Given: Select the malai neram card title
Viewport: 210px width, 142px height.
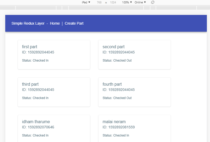Looking at the screenshot, I should tap(114, 122).
